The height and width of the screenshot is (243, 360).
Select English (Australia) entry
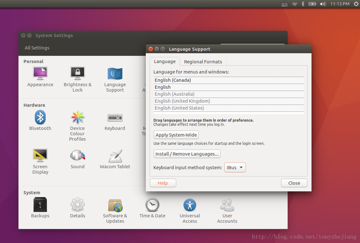click(x=228, y=94)
